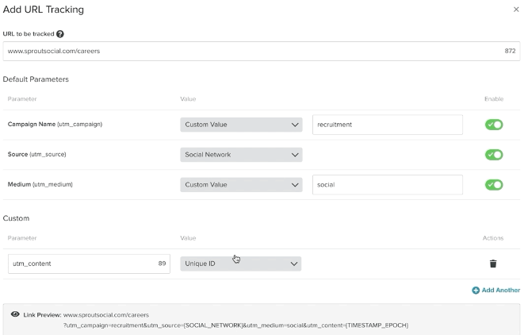Click the utm_content parameter name field
The image size is (524, 335).
[x=79, y=264]
